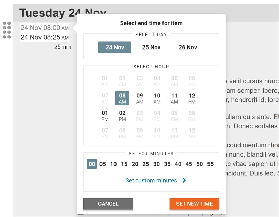This screenshot has height=217, width=279.
Task: Open Set custom minutes link
Action: [151, 180]
